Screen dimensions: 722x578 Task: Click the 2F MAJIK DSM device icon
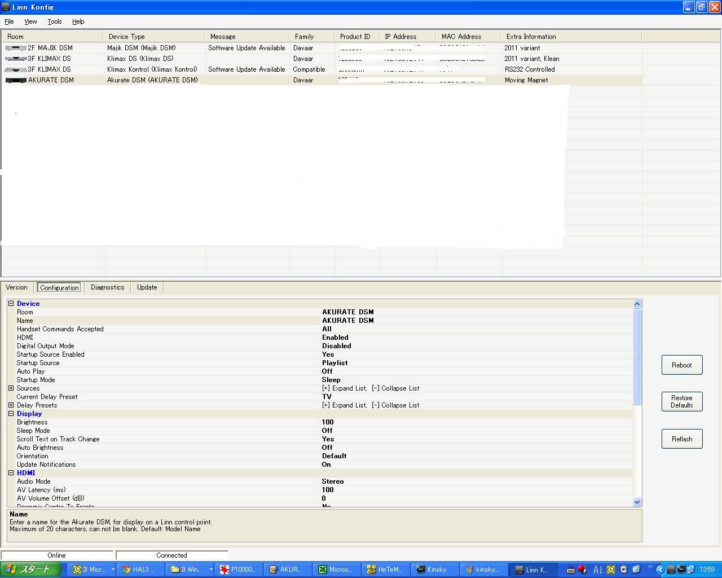click(x=16, y=48)
